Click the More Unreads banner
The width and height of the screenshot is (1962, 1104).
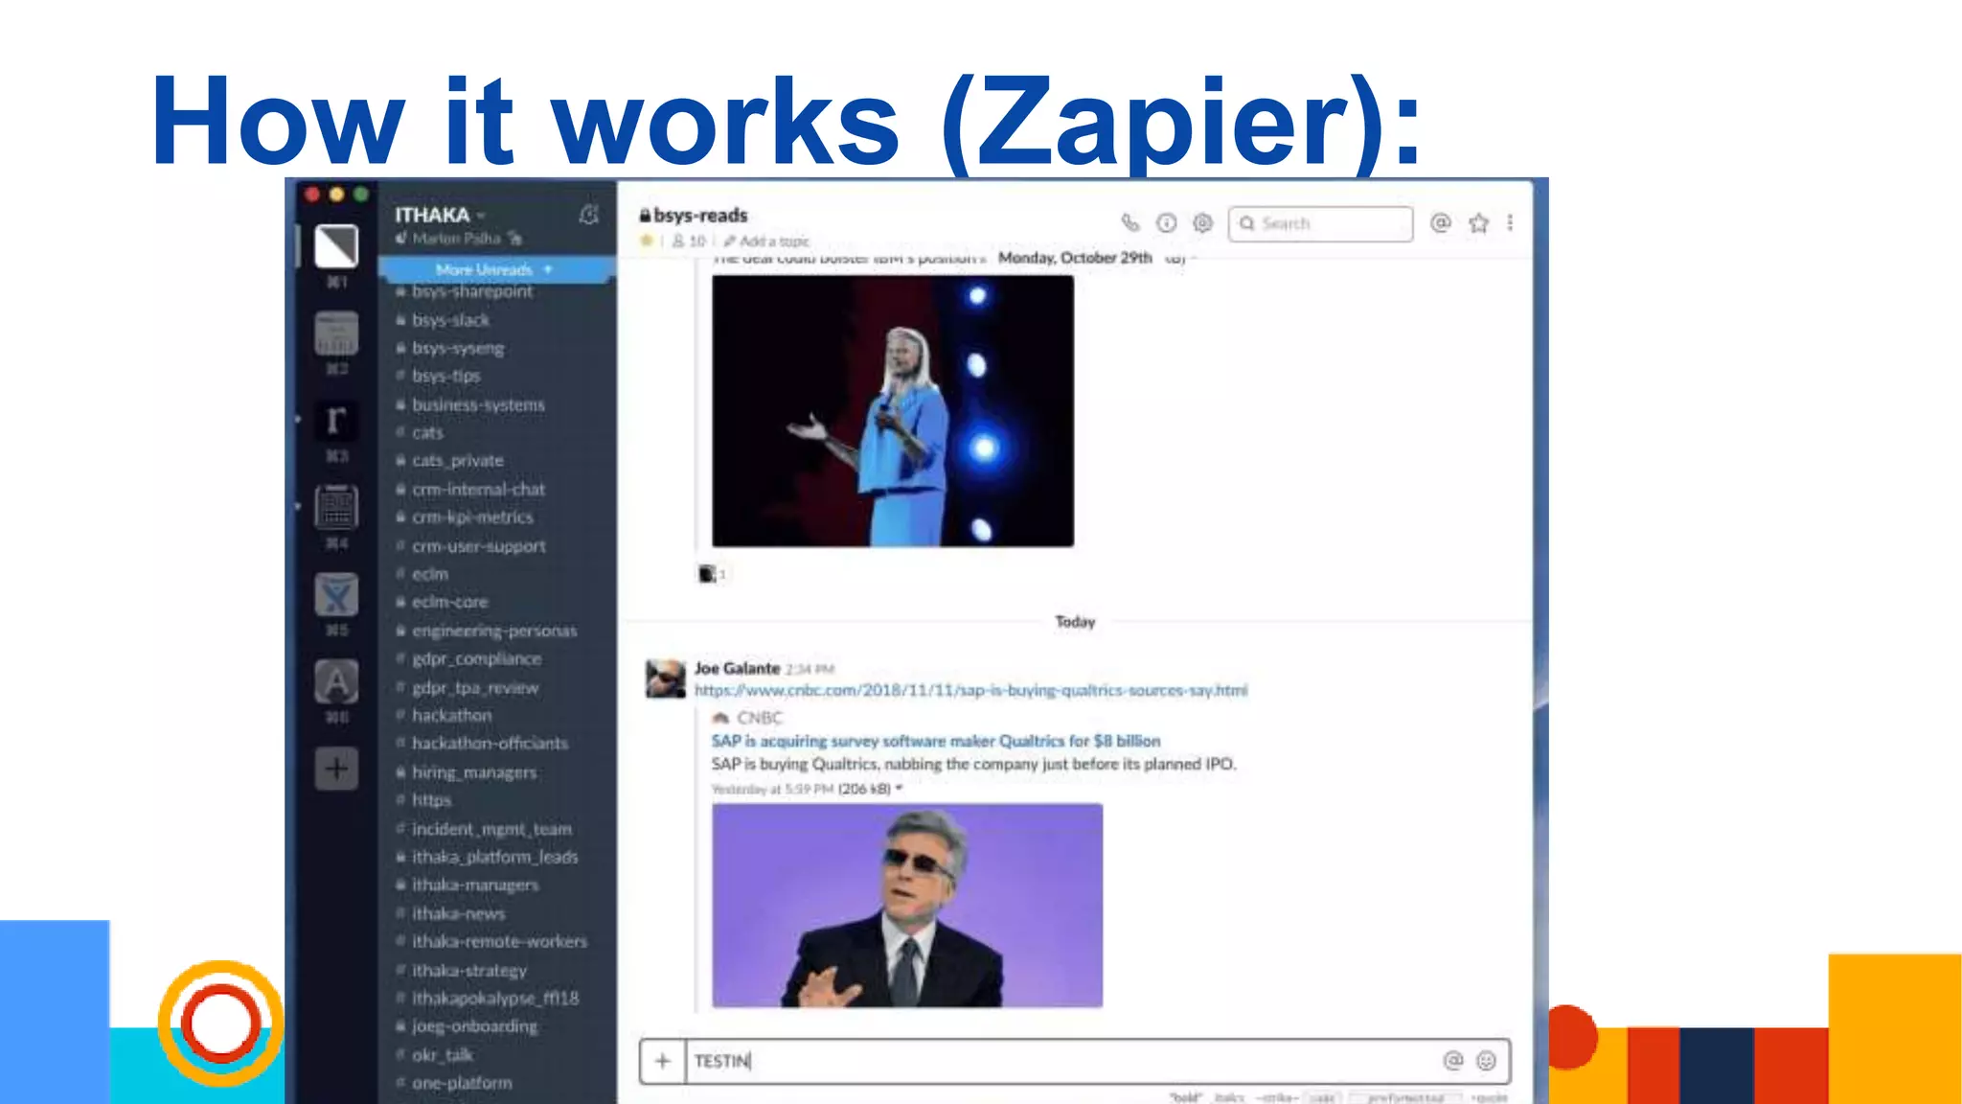(x=495, y=269)
